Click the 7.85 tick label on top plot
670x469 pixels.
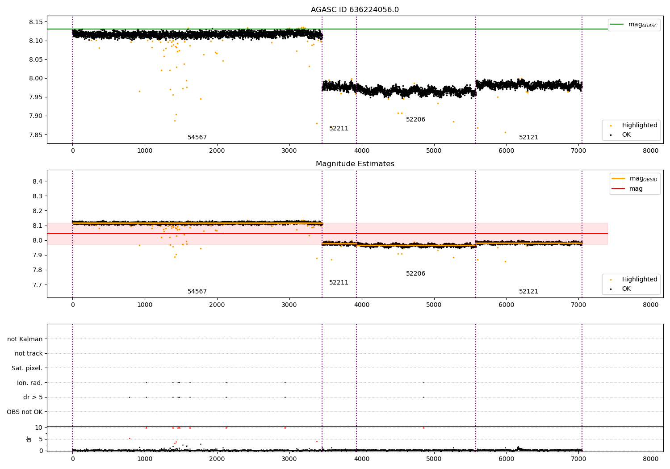coord(36,135)
